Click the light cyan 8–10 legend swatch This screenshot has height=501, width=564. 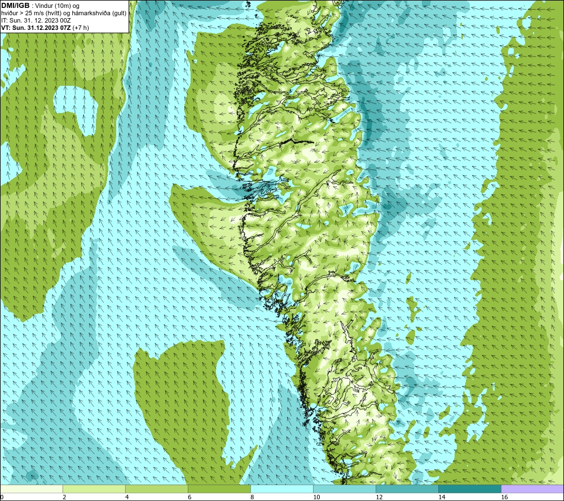[x=281, y=489]
